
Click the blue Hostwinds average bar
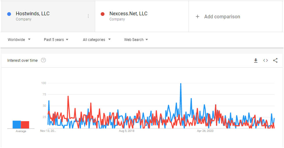(17, 124)
